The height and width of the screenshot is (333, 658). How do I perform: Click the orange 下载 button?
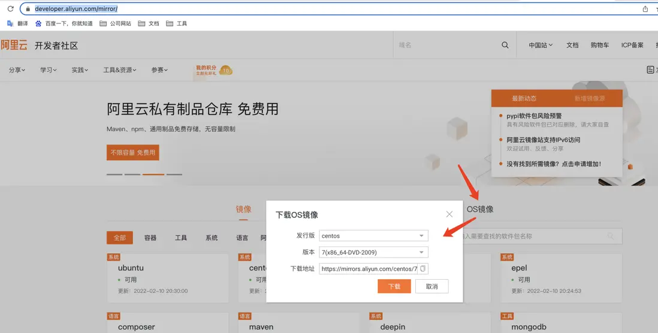coord(394,286)
